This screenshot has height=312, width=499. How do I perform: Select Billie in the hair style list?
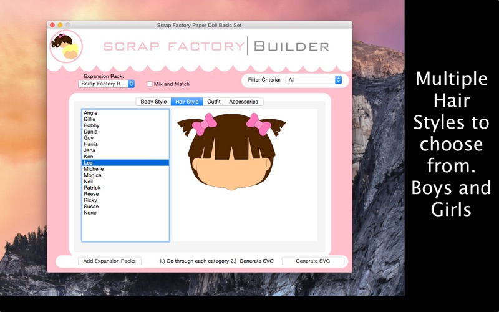[125, 119]
